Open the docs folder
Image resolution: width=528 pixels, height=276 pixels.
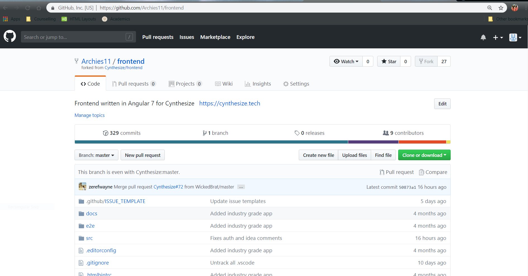click(x=92, y=213)
